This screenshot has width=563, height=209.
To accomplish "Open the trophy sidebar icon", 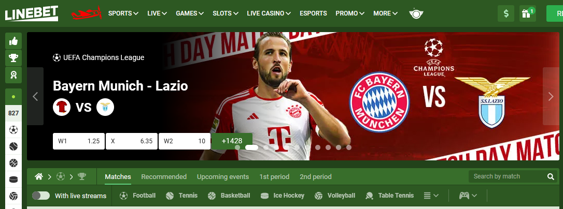I will point(13,58).
